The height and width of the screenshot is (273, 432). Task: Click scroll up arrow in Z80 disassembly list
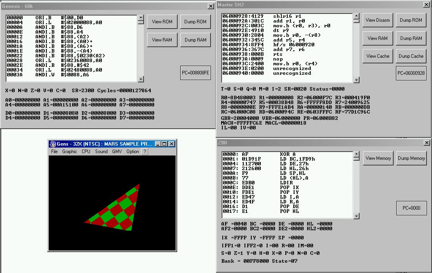point(357,154)
